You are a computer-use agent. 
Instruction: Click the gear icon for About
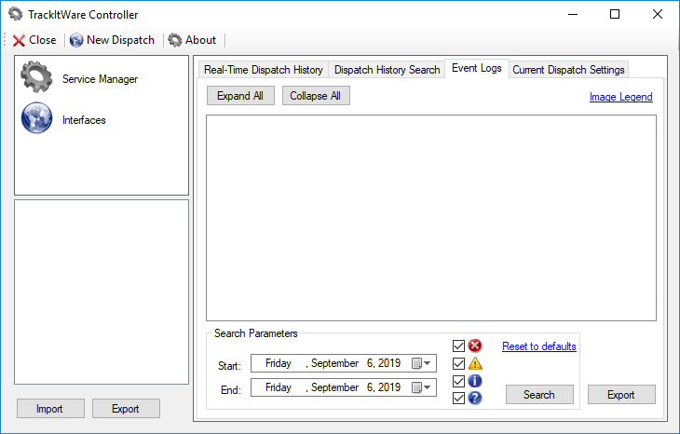click(x=175, y=40)
